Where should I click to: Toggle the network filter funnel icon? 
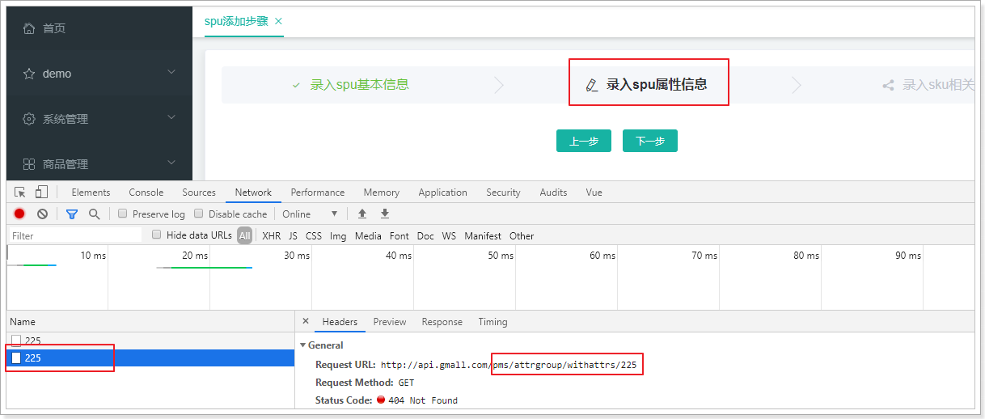[x=72, y=214]
